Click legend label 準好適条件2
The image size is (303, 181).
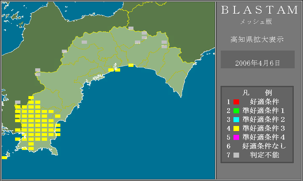point(264,119)
